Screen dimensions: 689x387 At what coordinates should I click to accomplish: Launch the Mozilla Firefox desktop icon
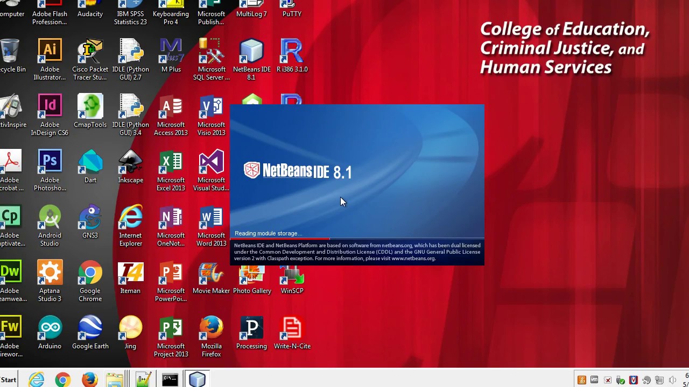pos(212,336)
